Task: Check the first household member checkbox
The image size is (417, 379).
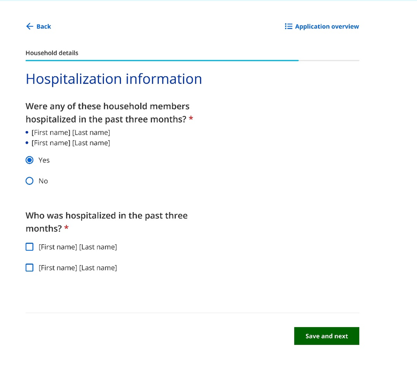Action: point(30,247)
